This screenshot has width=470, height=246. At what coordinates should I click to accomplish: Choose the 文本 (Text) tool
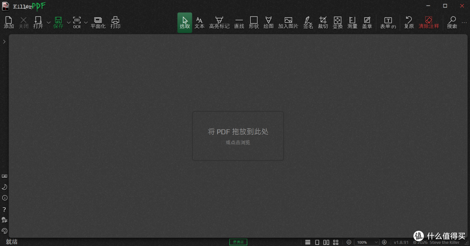199,23
